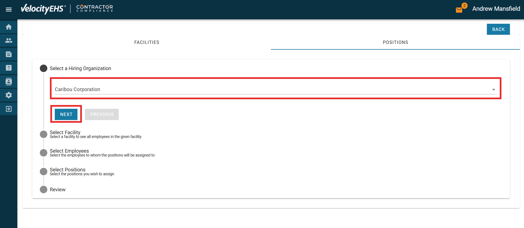Click the Previous button
Screen dimensions: 524x228
[102, 114]
